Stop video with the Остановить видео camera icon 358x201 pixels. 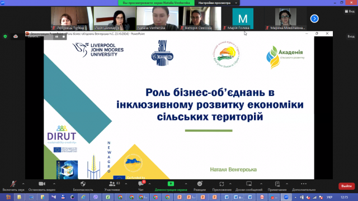pyautogui.click(x=42, y=184)
